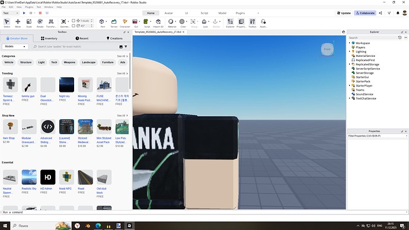Screen dimensions: 409x230
Task: Click the Filter Properties input field
Action: [x=377, y=136]
